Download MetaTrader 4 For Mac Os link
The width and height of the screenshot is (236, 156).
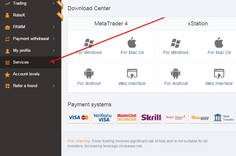coord(132,52)
